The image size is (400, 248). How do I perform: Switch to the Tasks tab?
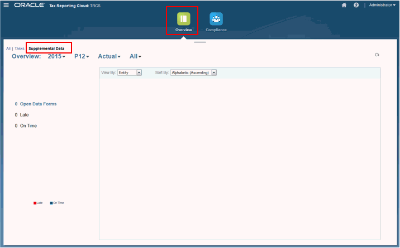click(x=20, y=48)
